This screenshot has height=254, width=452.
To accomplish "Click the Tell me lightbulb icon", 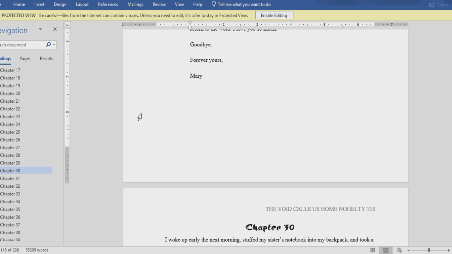I will (x=214, y=4).
